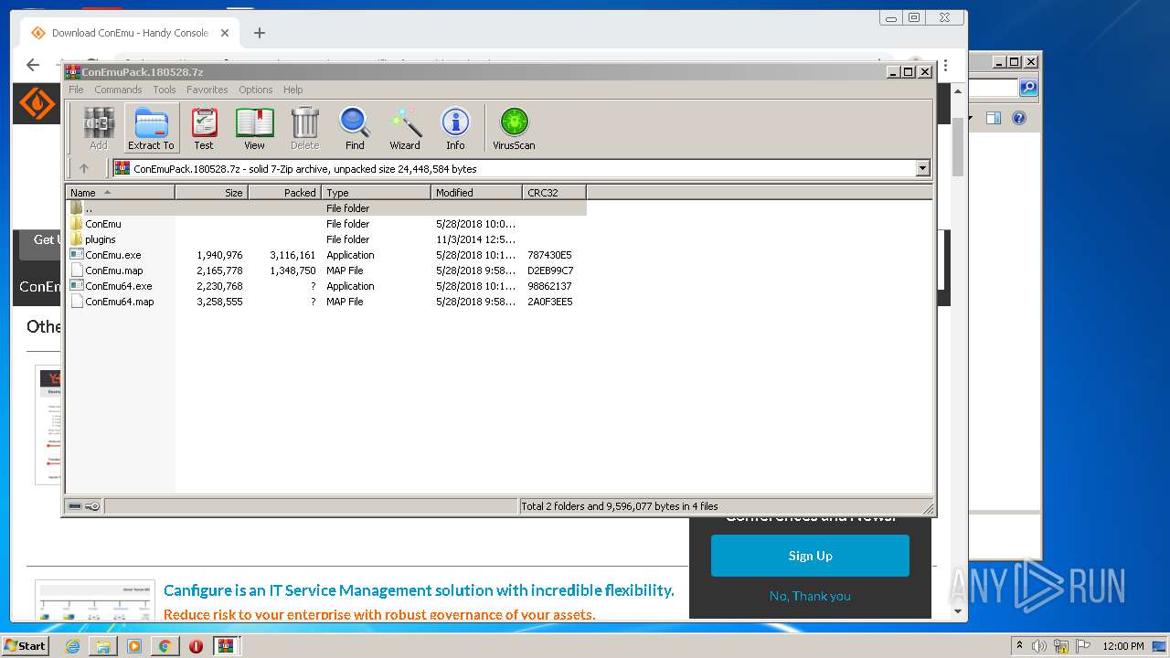1170x658 pixels.
Task: Click the status bar key icon
Action: tap(92, 506)
